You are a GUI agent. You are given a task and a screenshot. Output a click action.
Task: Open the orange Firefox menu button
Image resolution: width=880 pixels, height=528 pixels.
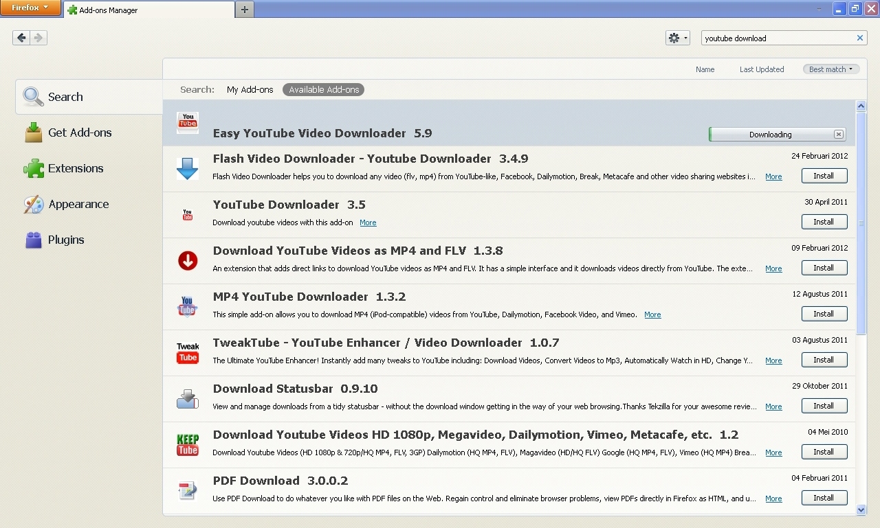coord(30,8)
